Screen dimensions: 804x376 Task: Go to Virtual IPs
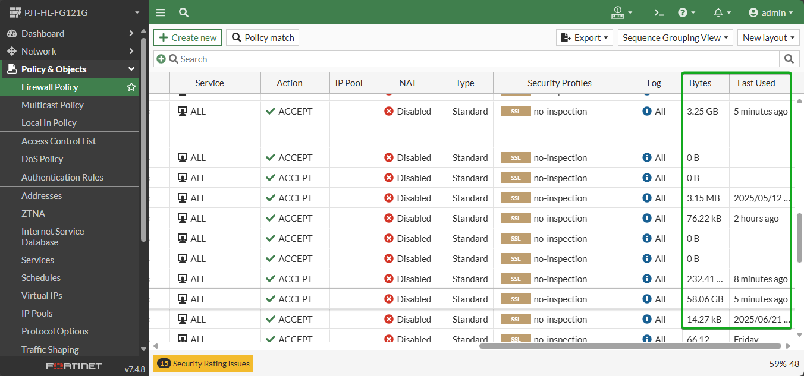[x=42, y=295]
